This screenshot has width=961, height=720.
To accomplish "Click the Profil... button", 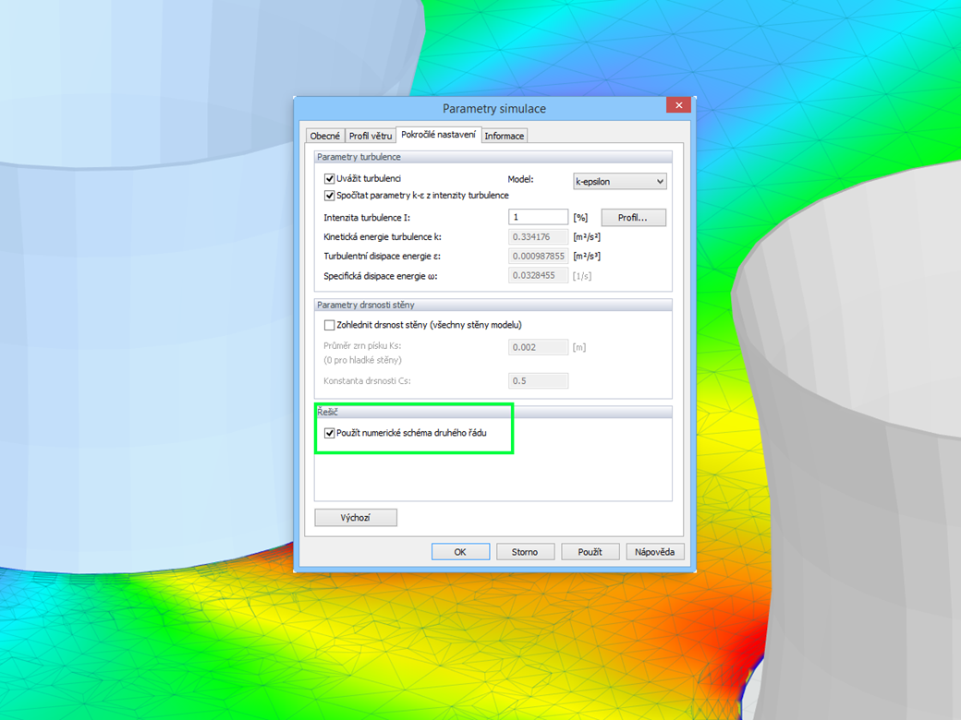I will (x=633, y=216).
